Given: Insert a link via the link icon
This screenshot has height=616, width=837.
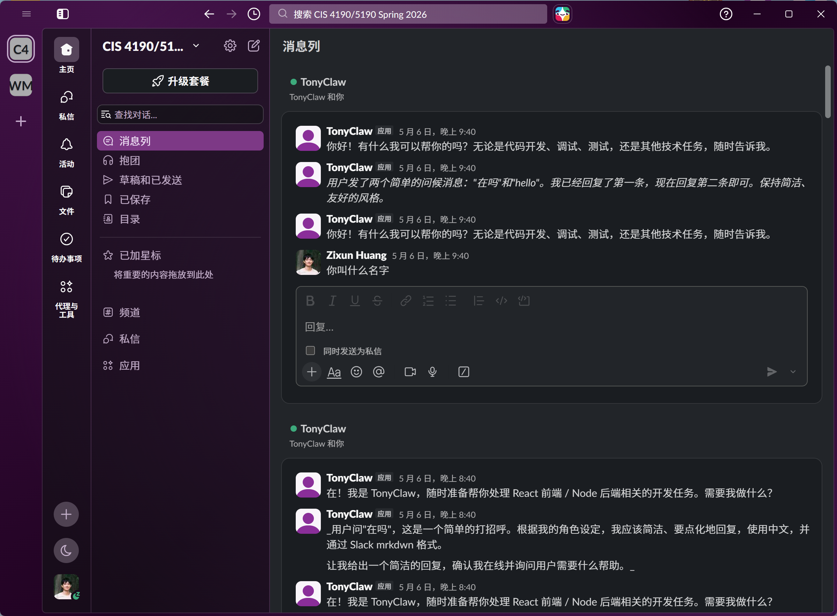Looking at the screenshot, I should click(406, 301).
